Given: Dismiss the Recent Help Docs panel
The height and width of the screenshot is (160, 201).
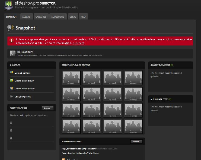Looking at the screenshot, I should (47, 108).
